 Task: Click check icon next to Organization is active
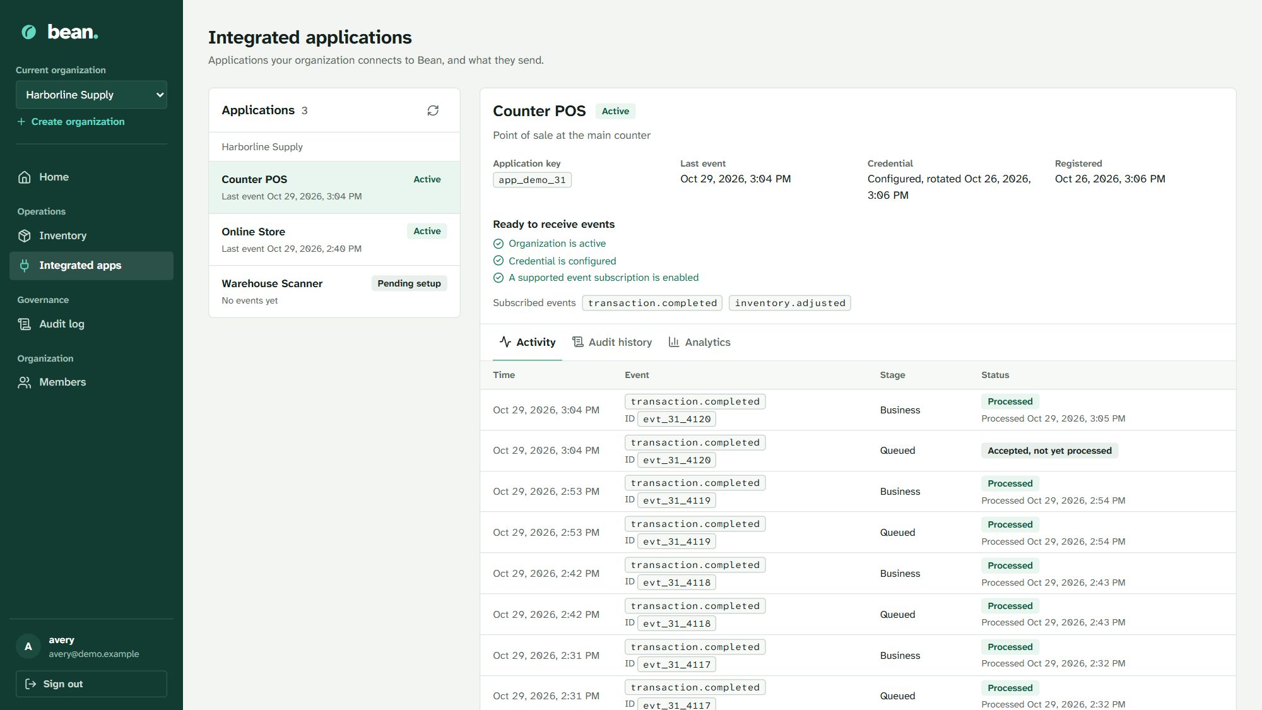pyautogui.click(x=498, y=244)
